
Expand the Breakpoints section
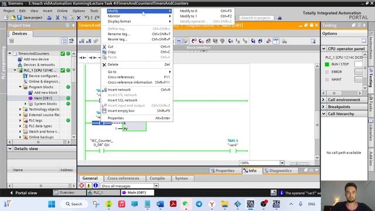tap(324, 107)
